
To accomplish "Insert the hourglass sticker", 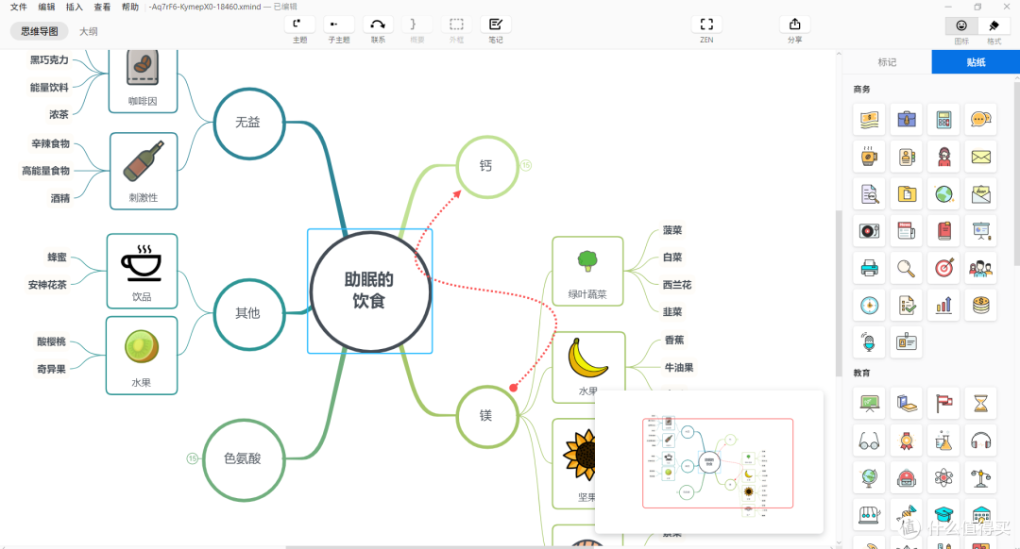I will (981, 404).
